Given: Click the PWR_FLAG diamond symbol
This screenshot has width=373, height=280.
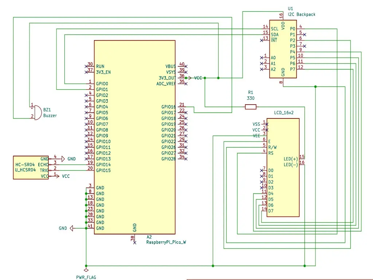Looking at the screenshot, I should coord(86,270).
